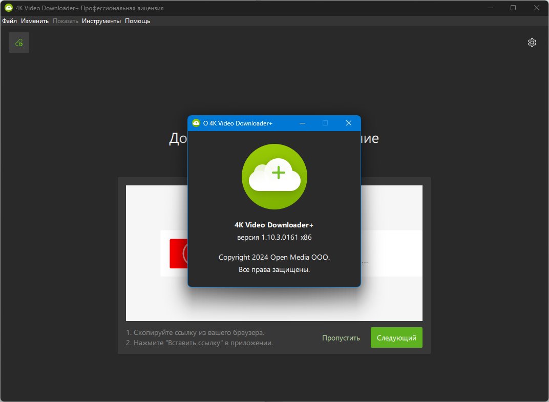Screen dimensions: 549x402
Task: Minimize the main application window
Action: [x=490, y=8]
